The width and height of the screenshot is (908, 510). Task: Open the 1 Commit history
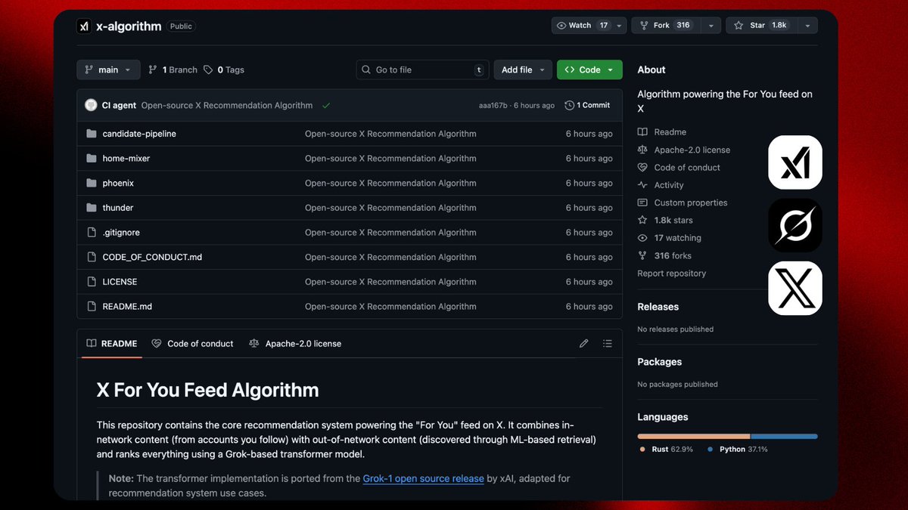coord(587,105)
